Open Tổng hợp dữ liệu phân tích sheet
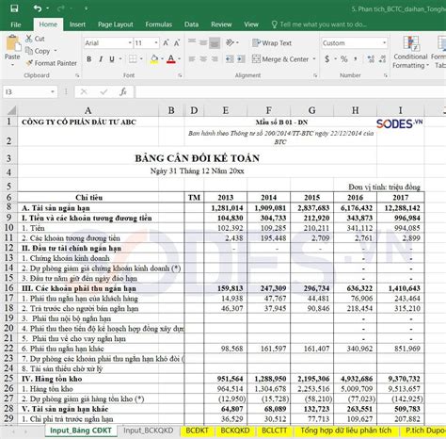Image resolution: width=446 pixels, height=439 pixels. 346,431
